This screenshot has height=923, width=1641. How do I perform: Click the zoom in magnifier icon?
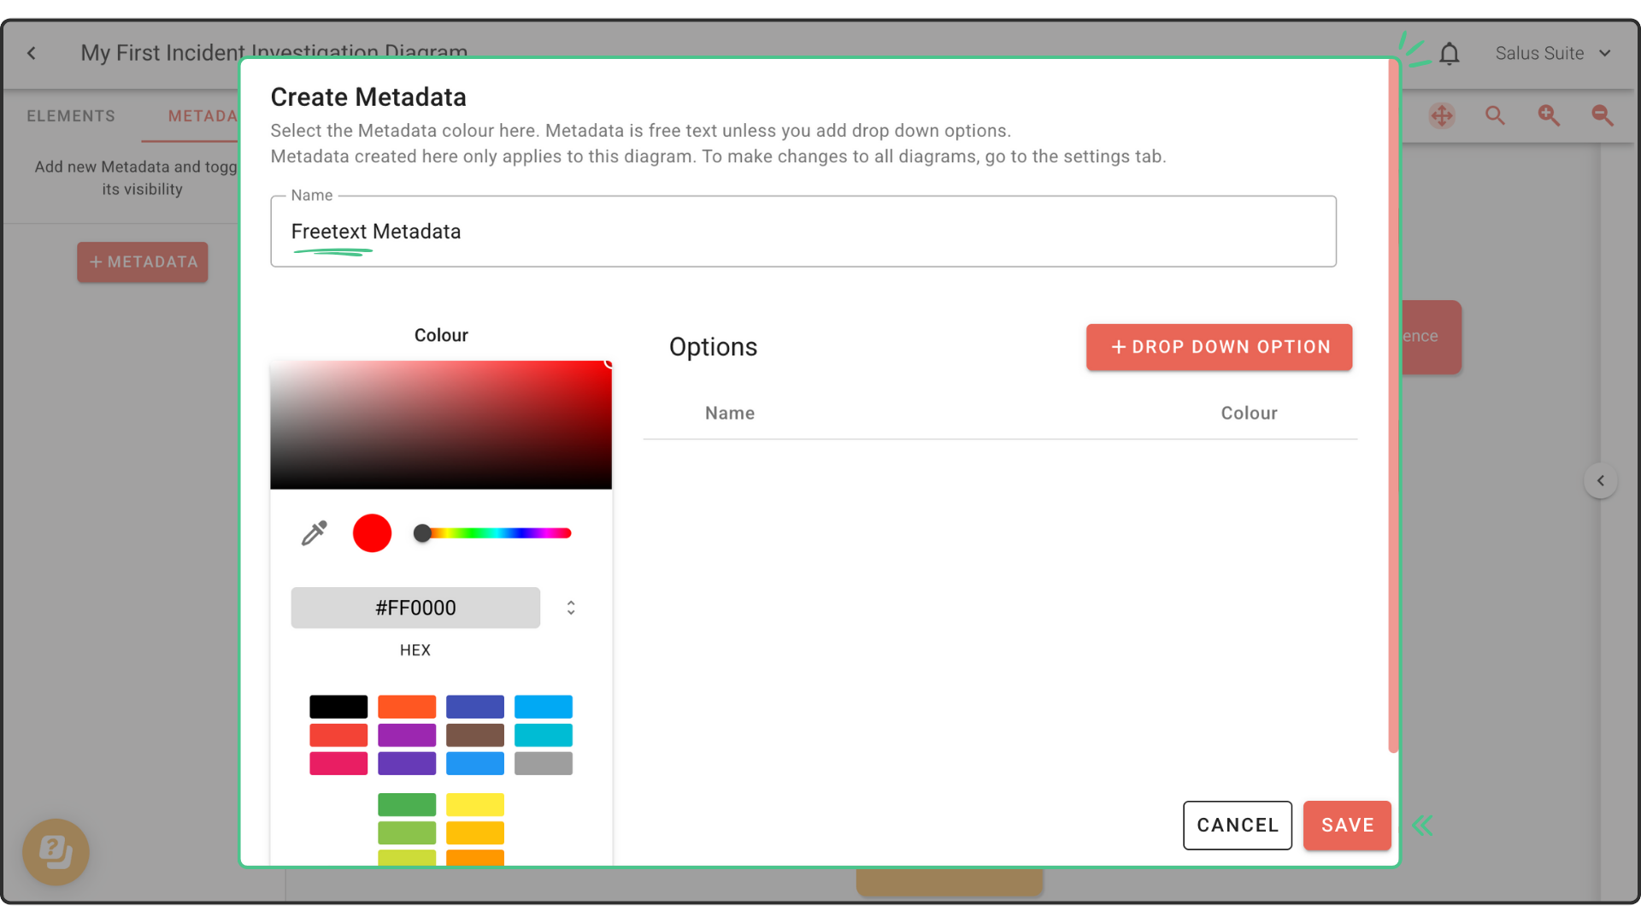tap(1549, 115)
